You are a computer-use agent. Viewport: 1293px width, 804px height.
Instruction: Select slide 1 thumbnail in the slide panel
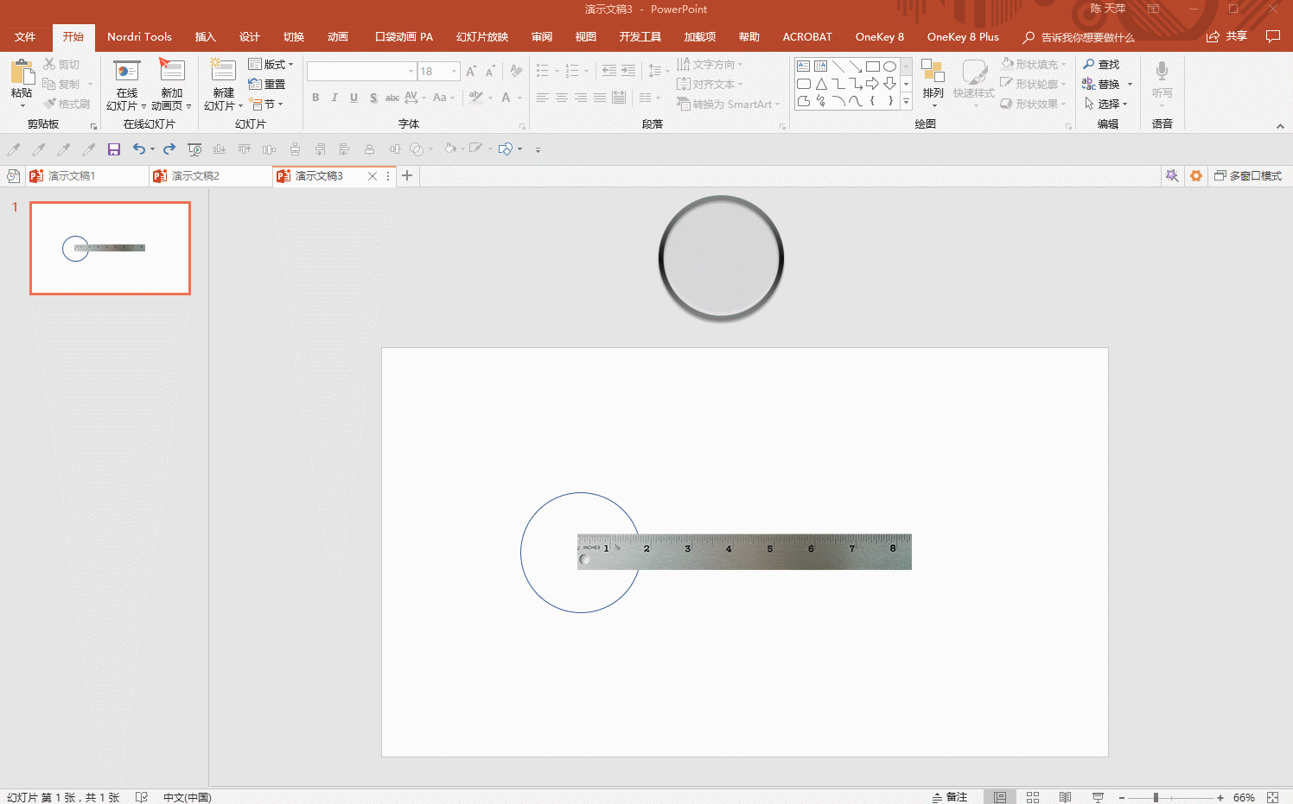coord(110,249)
